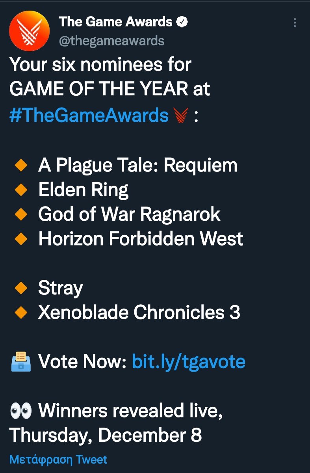Click the red Game Awards logo emoji after the hashtag
Viewport: 310px width, 473px height.
click(181, 116)
